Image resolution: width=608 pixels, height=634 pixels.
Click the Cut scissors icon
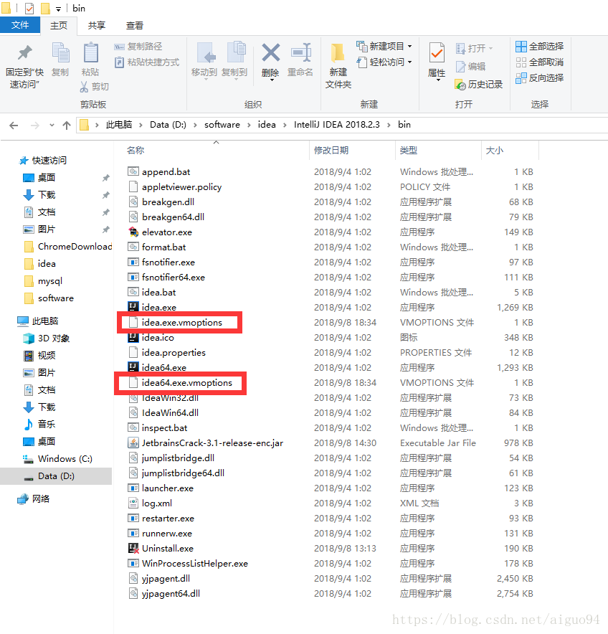pyautogui.click(x=84, y=87)
